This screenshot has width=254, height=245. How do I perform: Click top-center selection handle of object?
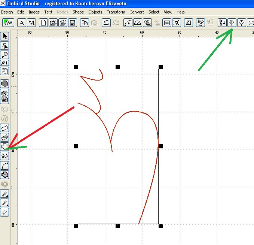[x=117, y=67]
